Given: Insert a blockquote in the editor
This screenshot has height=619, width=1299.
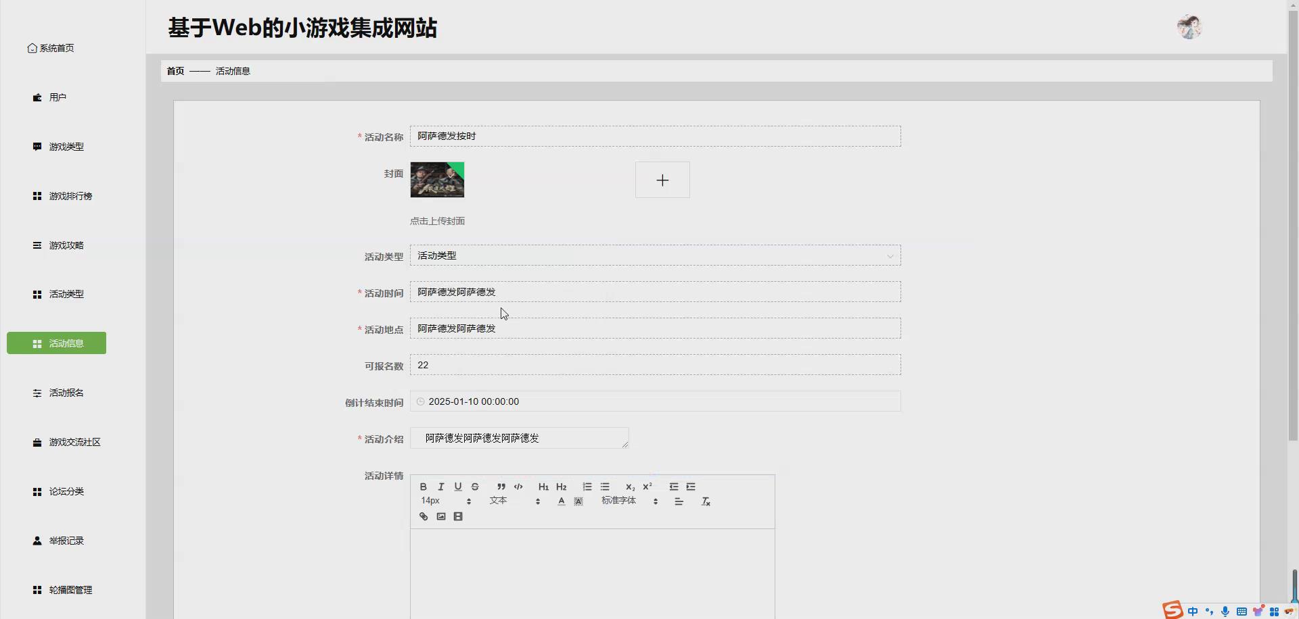Looking at the screenshot, I should point(501,487).
